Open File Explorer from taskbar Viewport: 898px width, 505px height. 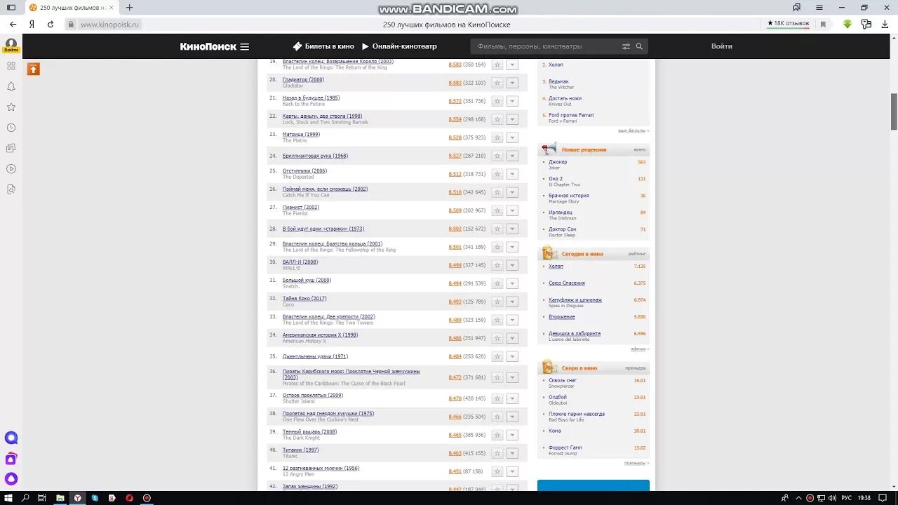(60, 498)
